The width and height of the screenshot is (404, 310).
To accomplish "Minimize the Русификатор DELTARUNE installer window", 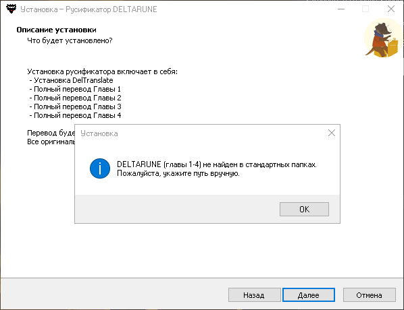I will [x=341, y=9].
